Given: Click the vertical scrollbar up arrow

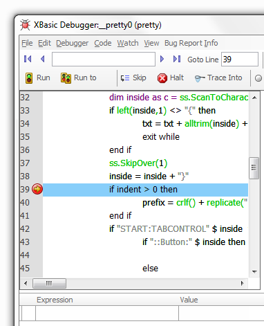Looking at the screenshot, I should click(254, 98).
